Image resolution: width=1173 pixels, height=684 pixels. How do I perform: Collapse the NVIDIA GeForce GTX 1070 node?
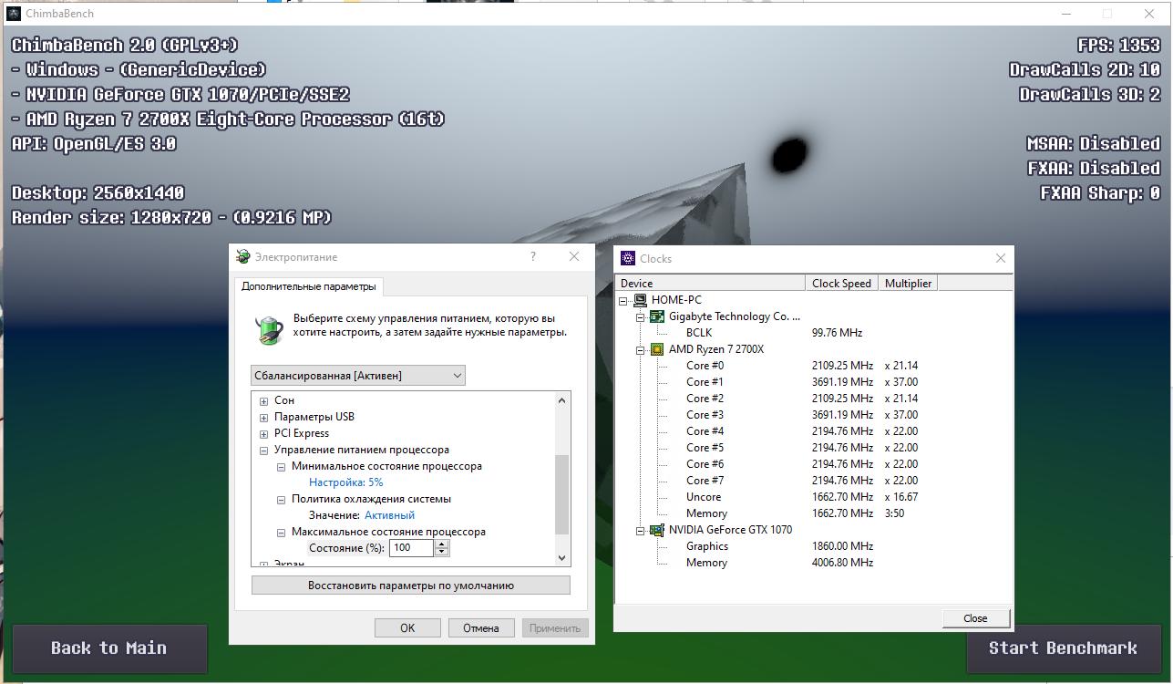pyautogui.click(x=641, y=530)
